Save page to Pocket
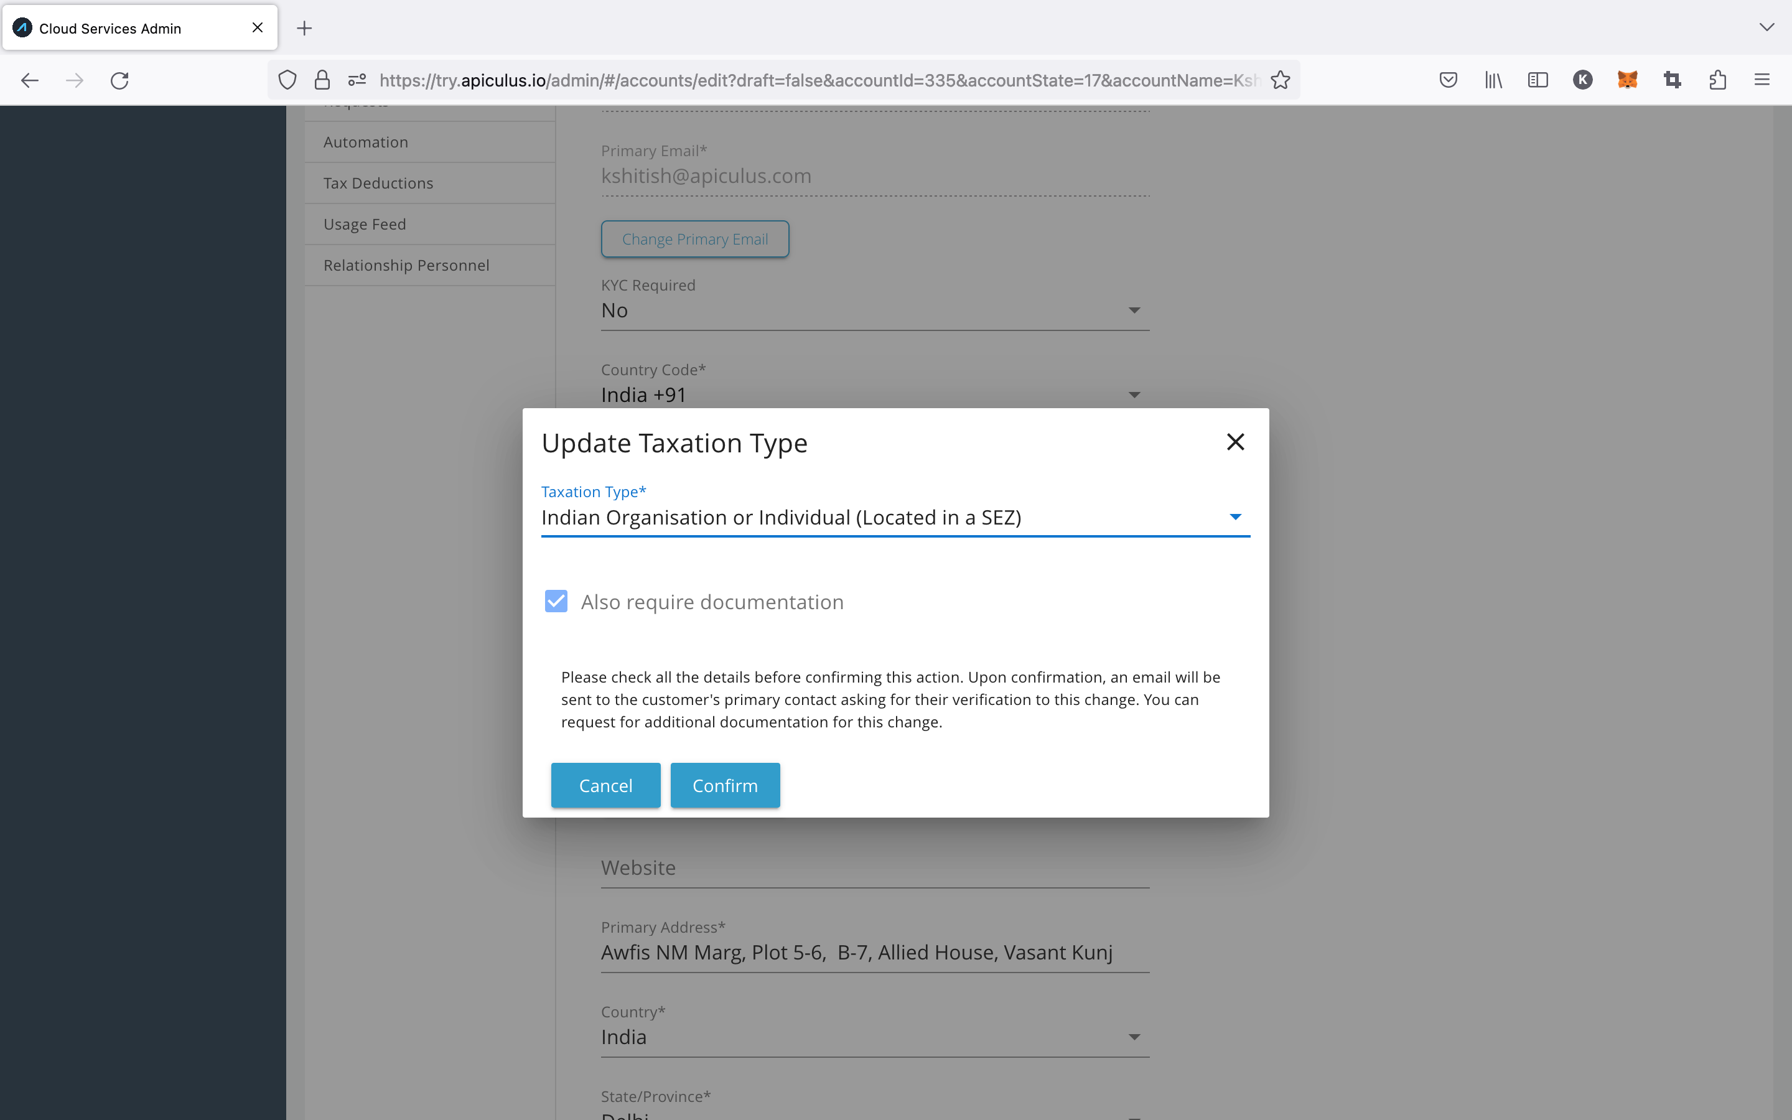 [1449, 80]
